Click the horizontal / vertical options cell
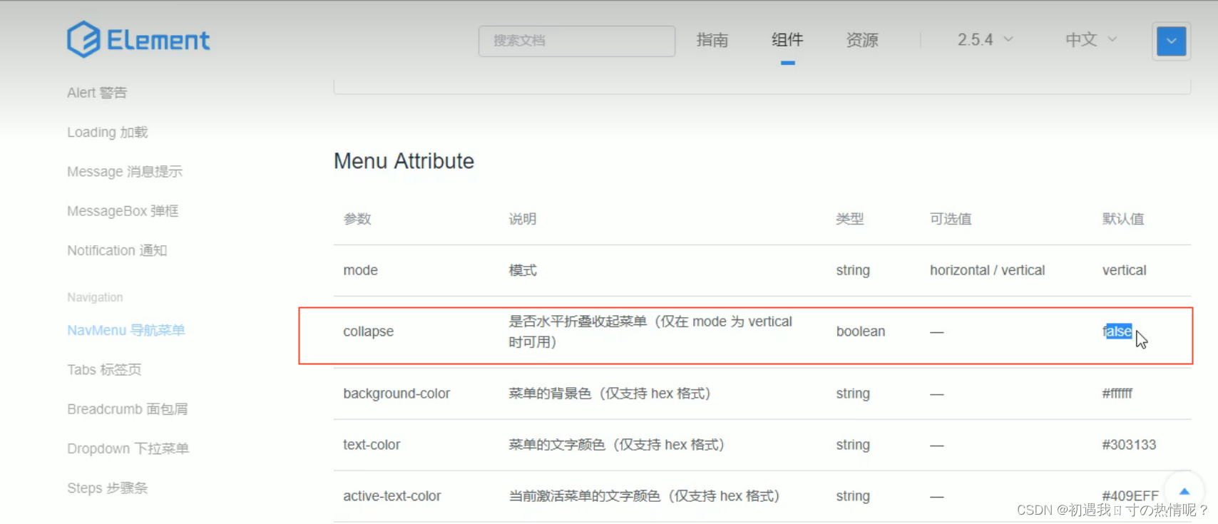This screenshot has width=1218, height=524. pyautogui.click(x=988, y=270)
